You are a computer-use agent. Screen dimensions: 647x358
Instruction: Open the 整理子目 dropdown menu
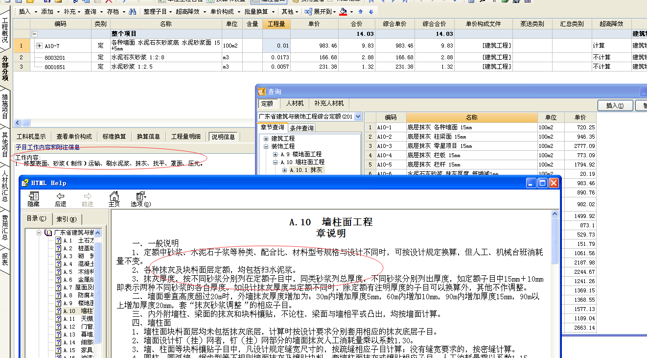pos(158,11)
